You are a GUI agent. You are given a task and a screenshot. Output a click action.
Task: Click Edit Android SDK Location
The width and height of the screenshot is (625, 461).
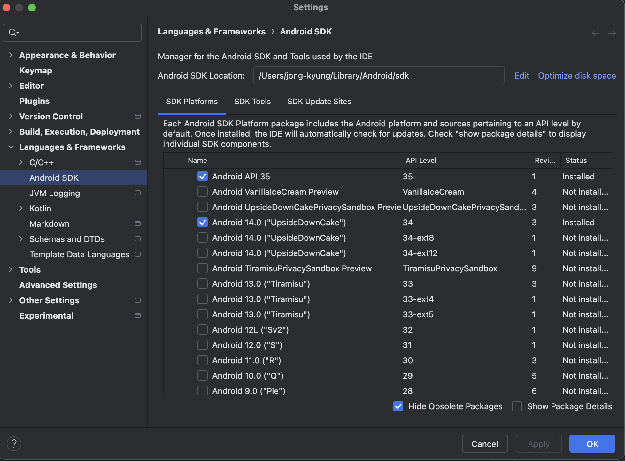pos(522,76)
